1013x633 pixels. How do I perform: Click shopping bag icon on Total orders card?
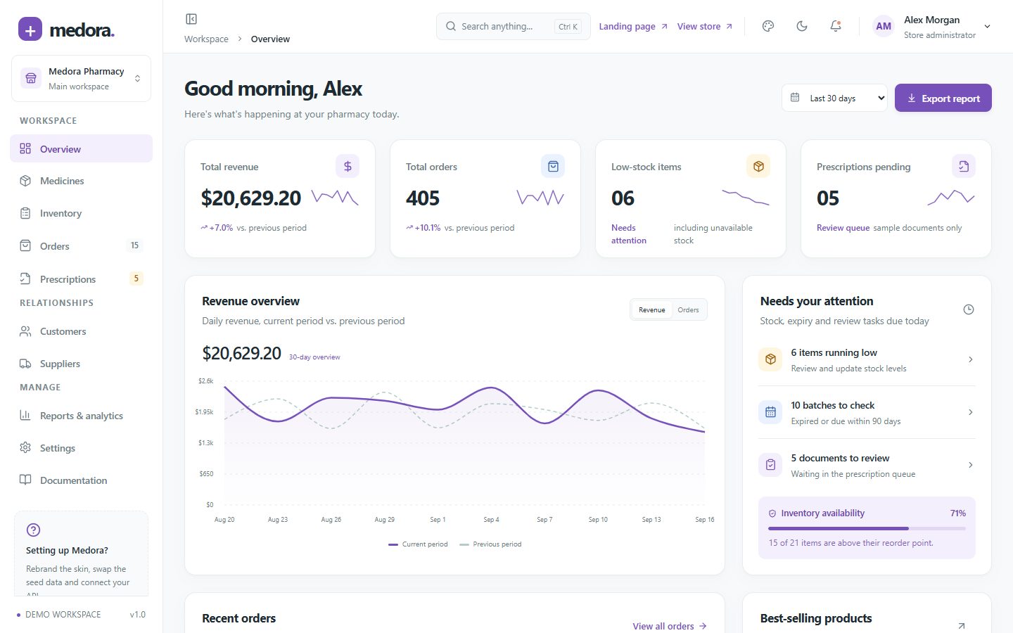tap(553, 167)
